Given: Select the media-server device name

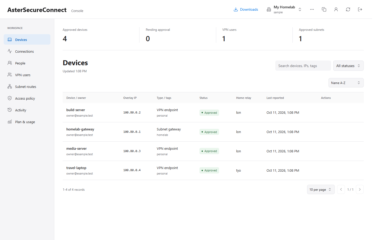Looking at the screenshot, I should (77, 148).
